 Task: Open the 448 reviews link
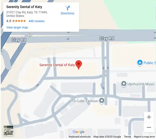pyautogui.click(x=36, y=21)
